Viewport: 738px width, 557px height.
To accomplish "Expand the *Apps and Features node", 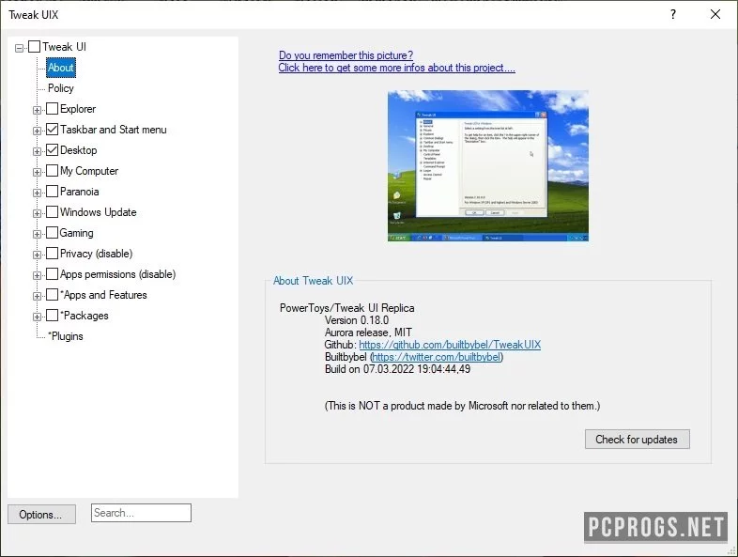I will point(37,297).
